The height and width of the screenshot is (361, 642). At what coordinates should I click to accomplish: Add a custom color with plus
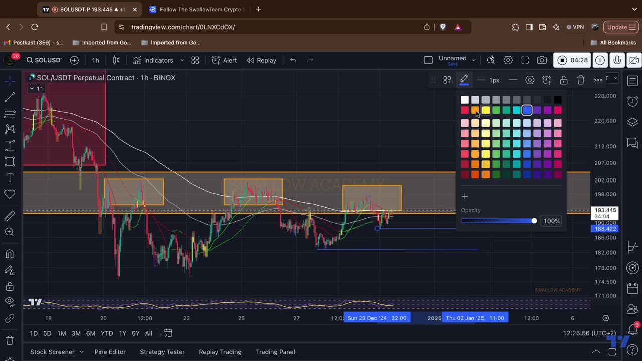pos(465,196)
